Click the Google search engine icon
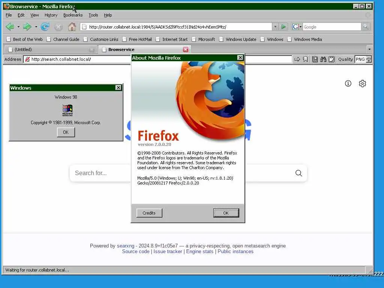The width and height of the screenshot is (384, 288). [x=295, y=27]
